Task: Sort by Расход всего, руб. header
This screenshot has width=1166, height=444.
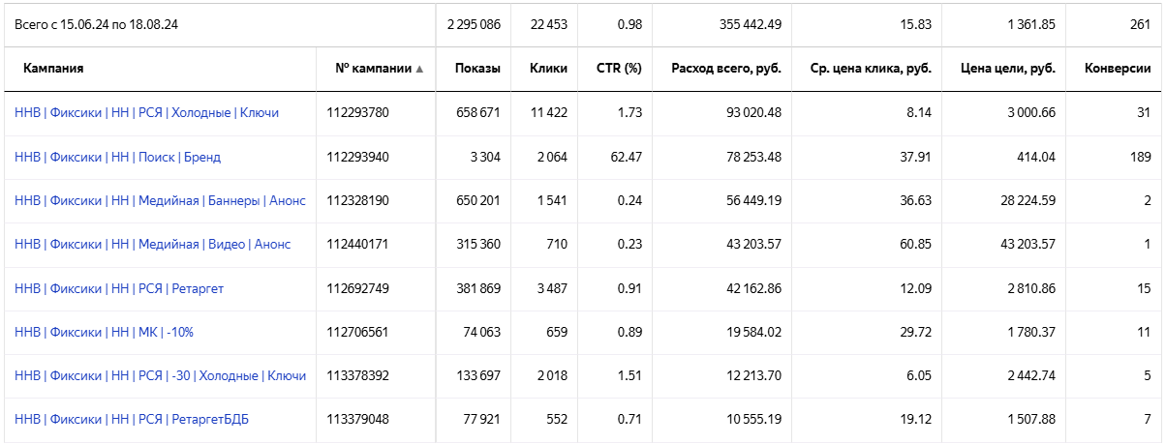Action: (726, 70)
